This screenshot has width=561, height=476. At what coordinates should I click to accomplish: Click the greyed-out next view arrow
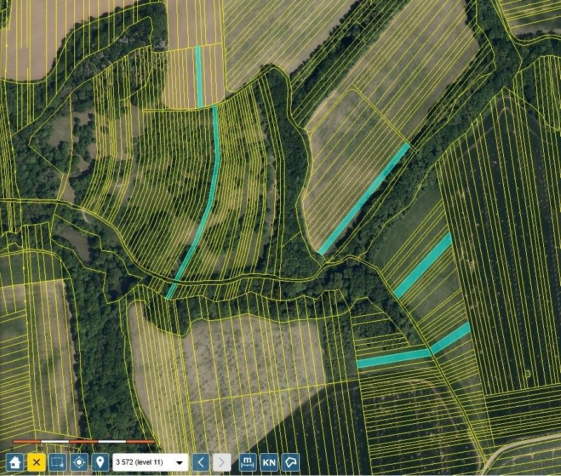222,462
